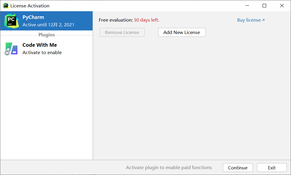Click the Code With Me plugin icon
Viewport: 291px width, 175px height.
pyautogui.click(x=11, y=48)
